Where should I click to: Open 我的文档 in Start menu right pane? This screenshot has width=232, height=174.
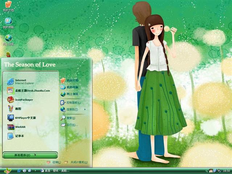pyautogui.click(x=69, y=80)
